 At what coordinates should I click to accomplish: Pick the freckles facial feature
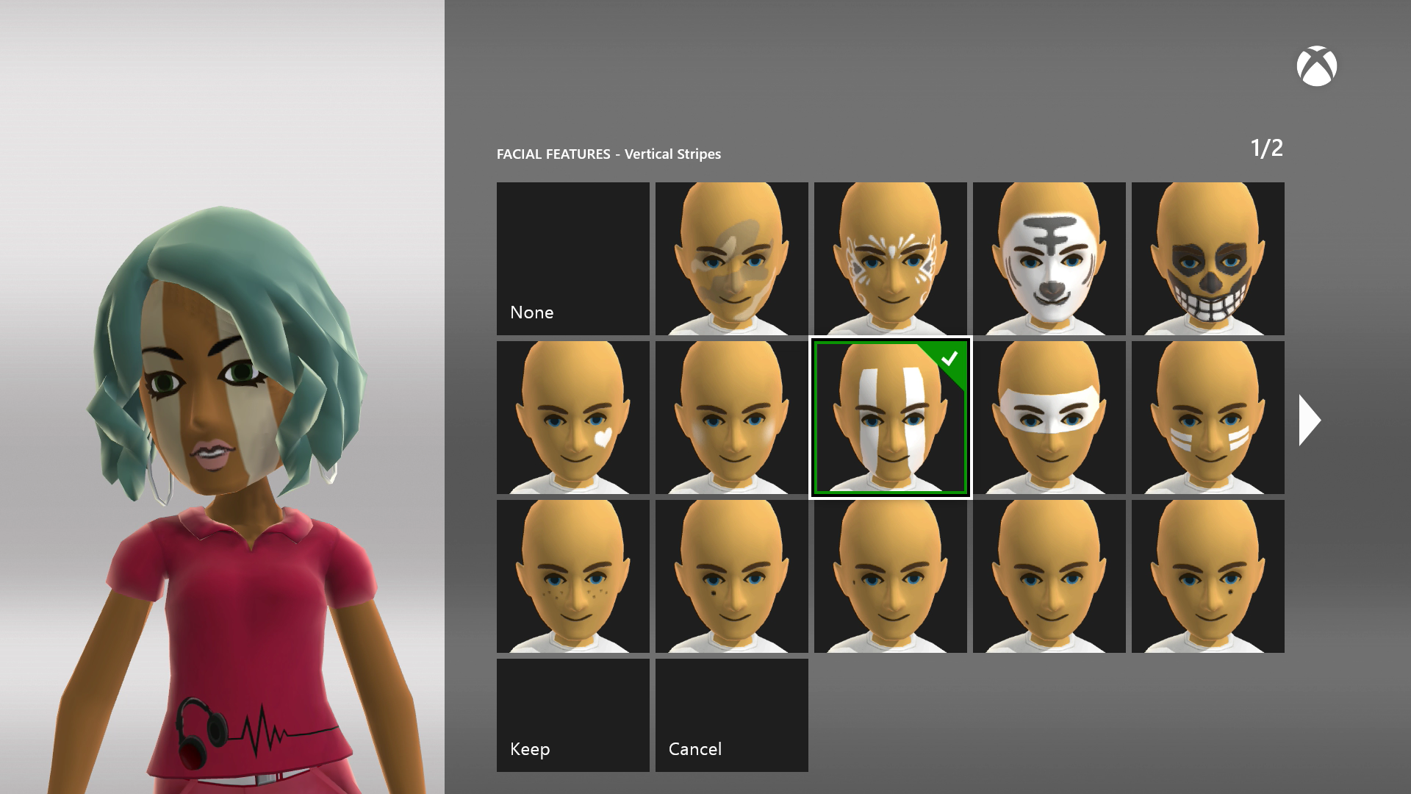tap(572, 576)
